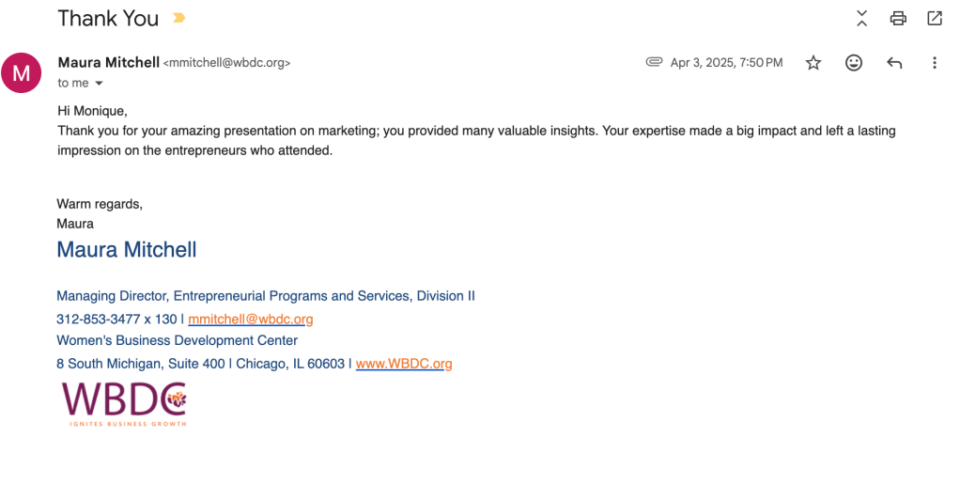Viewport: 960px width, 484px height.
Task: Expand recipient details next to "to me"
Action: pos(99,84)
